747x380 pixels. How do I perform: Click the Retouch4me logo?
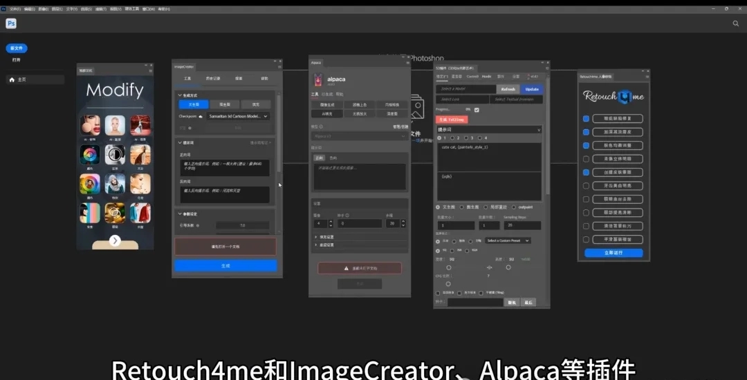pos(614,97)
